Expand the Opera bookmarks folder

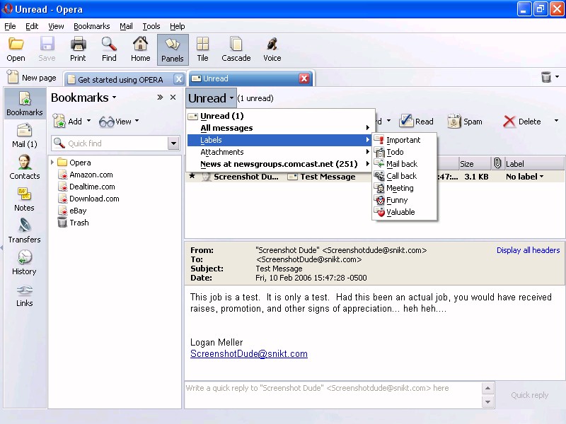(53, 163)
